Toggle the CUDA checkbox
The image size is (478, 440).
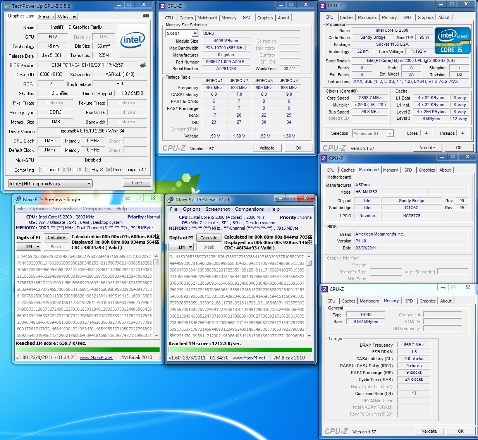pyautogui.click(x=66, y=169)
